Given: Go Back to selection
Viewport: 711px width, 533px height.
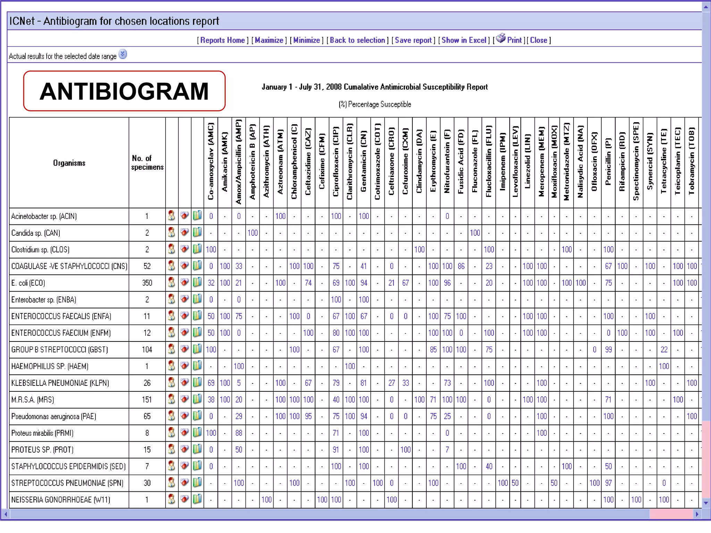Looking at the screenshot, I should pyautogui.click(x=357, y=40).
